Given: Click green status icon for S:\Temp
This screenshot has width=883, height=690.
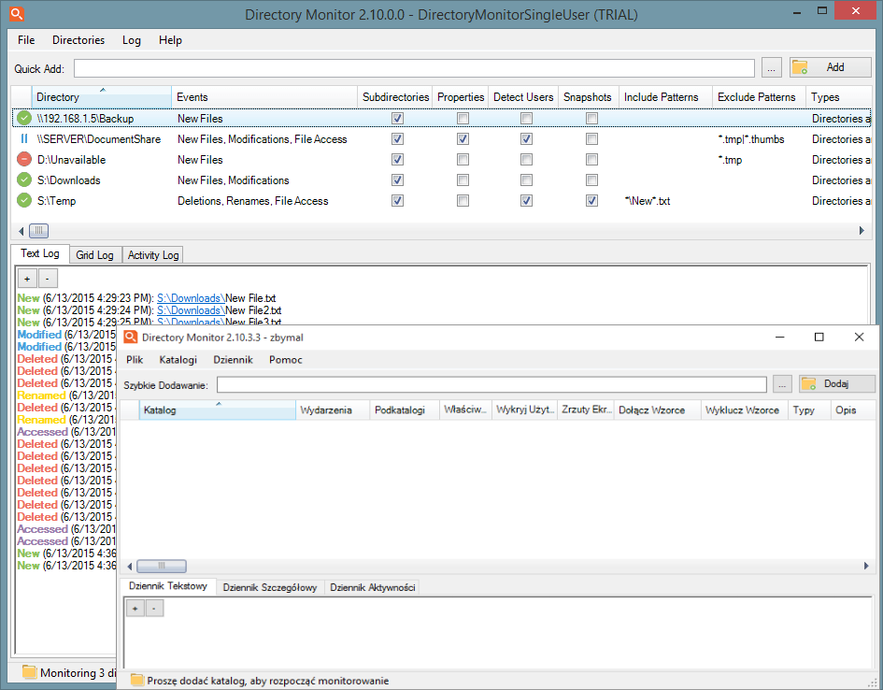Looking at the screenshot, I should point(23,200).
